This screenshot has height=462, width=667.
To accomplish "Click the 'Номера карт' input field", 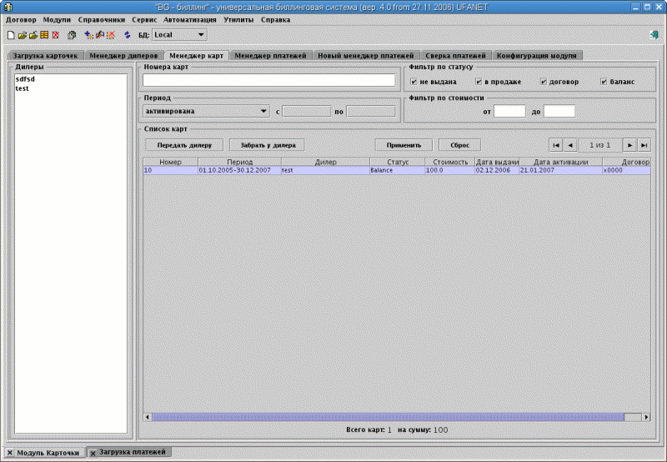I will (x=268, y=80).
